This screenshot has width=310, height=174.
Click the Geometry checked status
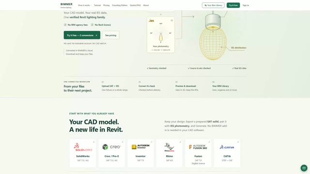pyautogui.click(x=156, y=68)
